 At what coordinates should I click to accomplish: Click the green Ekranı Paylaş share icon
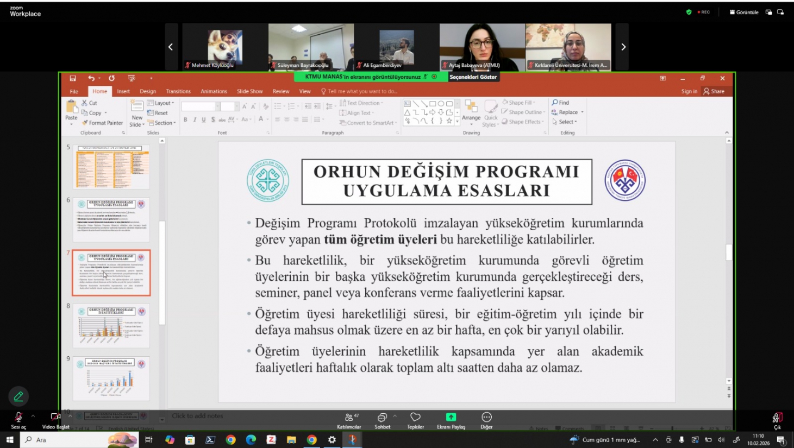pyautogui.click(x=451, y=417)
